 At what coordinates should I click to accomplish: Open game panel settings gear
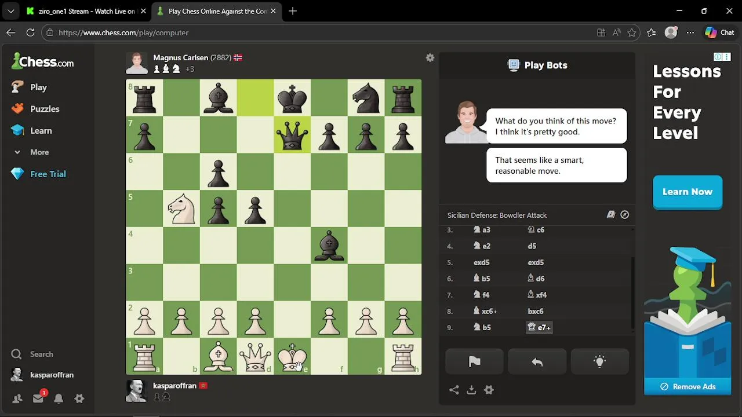tap(489, 390)
